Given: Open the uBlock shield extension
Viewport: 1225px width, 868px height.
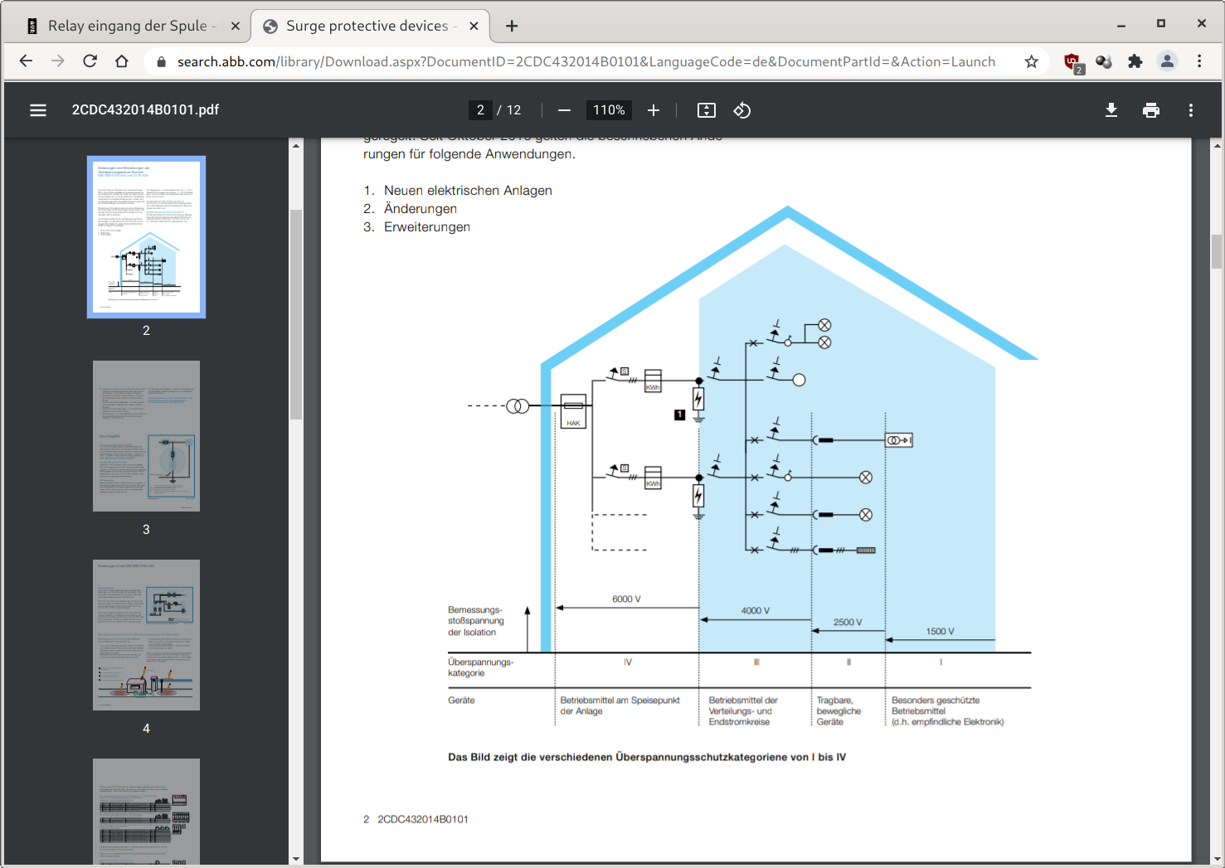Looking at the screenshot, I should pos(1073,62).
